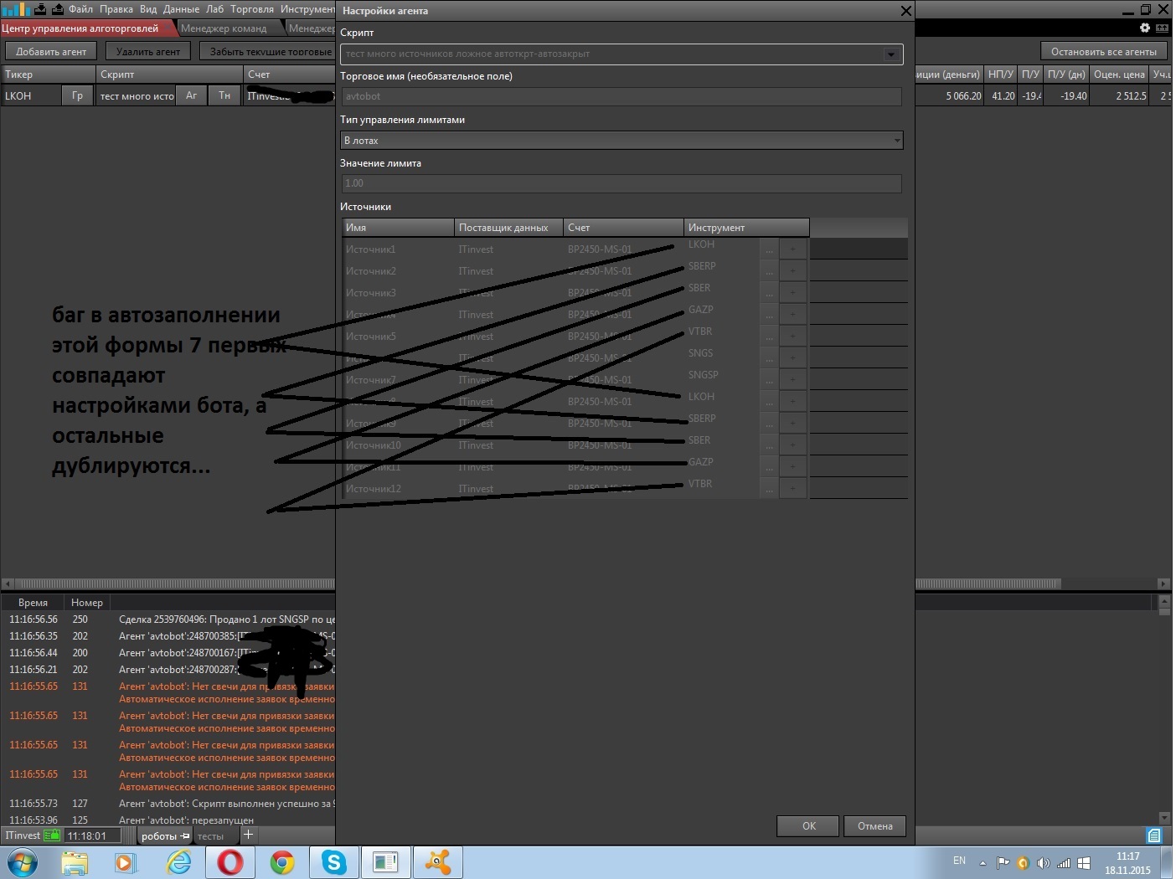The width and height of the screenshot is (1176, 879).
Task: Open Google Chrome from the taskbar
Action: click(x=282, y=862)
